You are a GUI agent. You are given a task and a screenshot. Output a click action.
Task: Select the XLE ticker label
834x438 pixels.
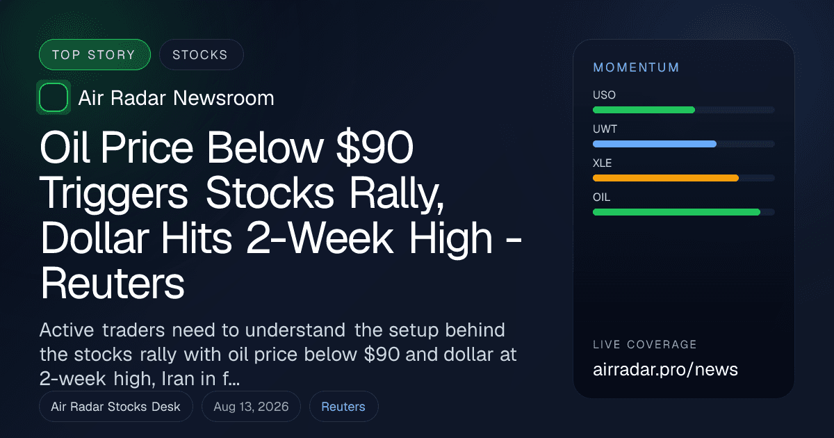603,163
